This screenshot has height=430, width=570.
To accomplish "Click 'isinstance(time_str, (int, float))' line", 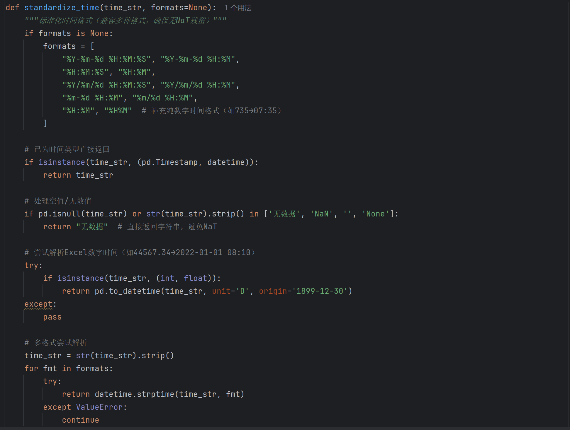I will 132,278.
